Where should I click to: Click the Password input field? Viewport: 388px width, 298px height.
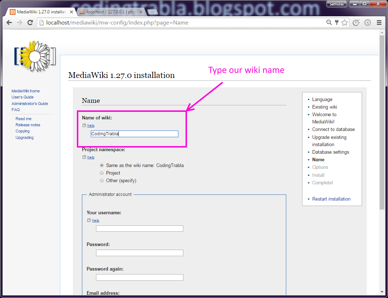click(x=140, y=253)
